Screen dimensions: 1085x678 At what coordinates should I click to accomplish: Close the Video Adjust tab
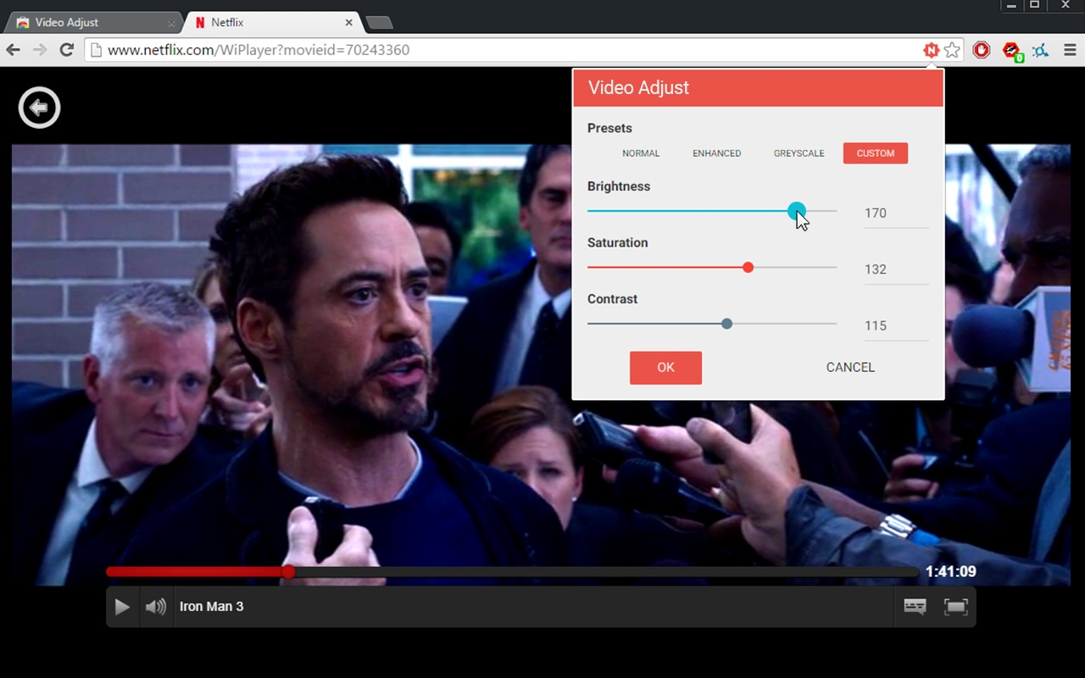coord(171,23)
